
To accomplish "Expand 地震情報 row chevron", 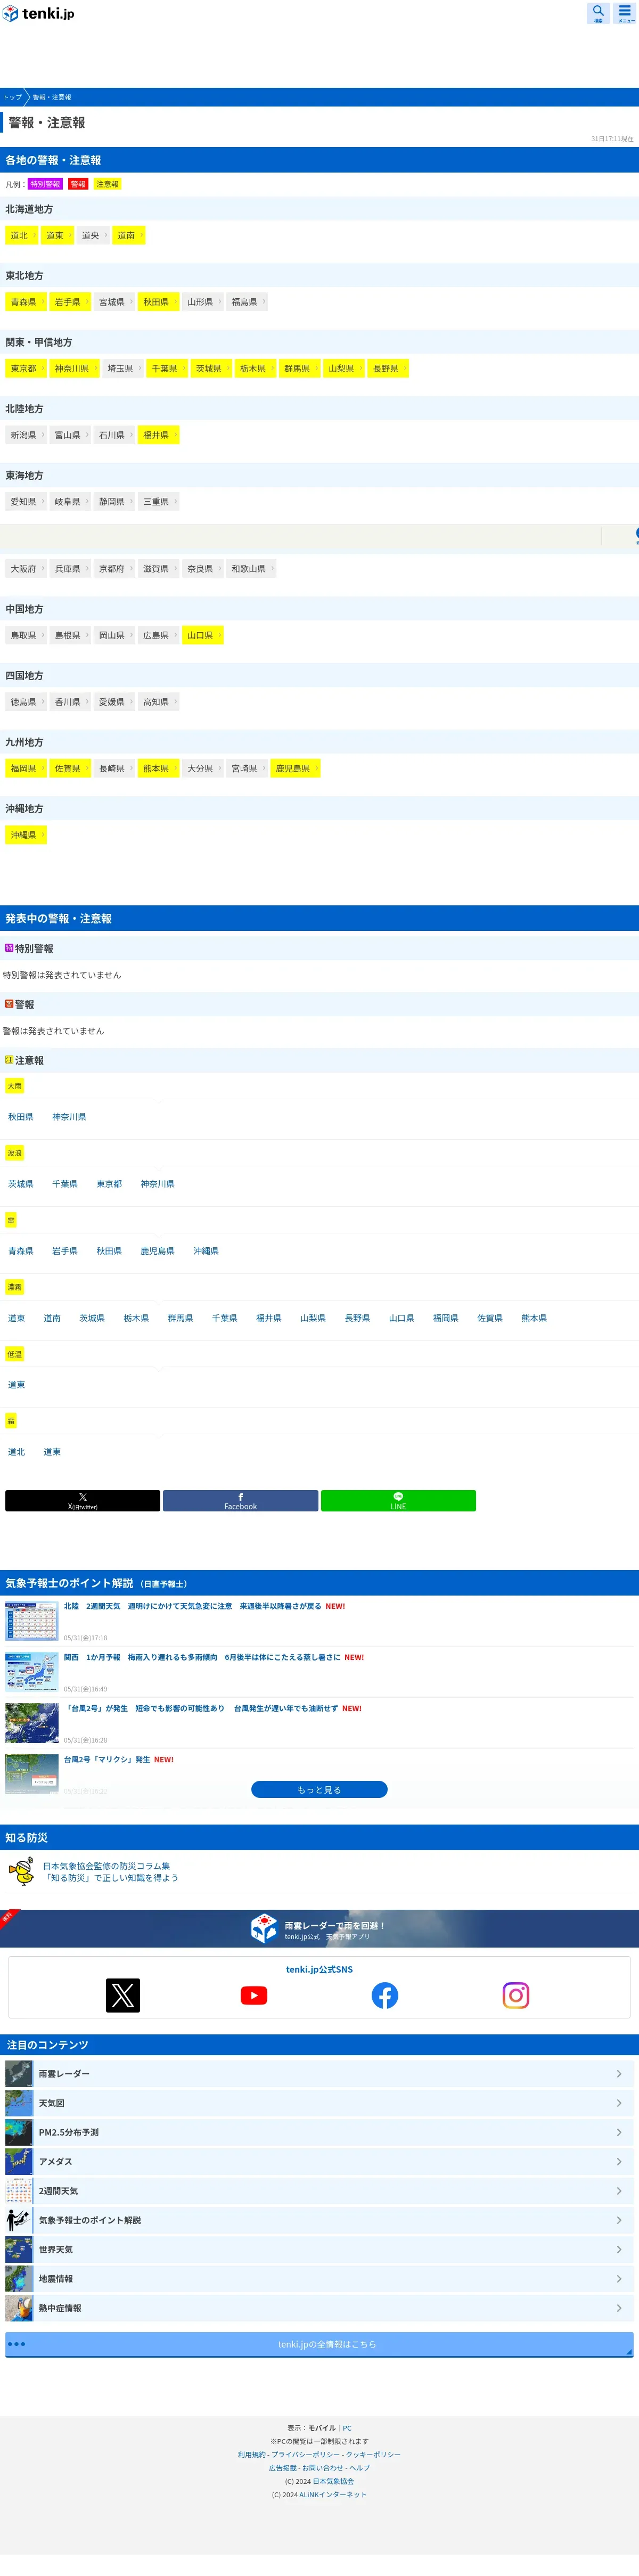I will (619, 2278).
